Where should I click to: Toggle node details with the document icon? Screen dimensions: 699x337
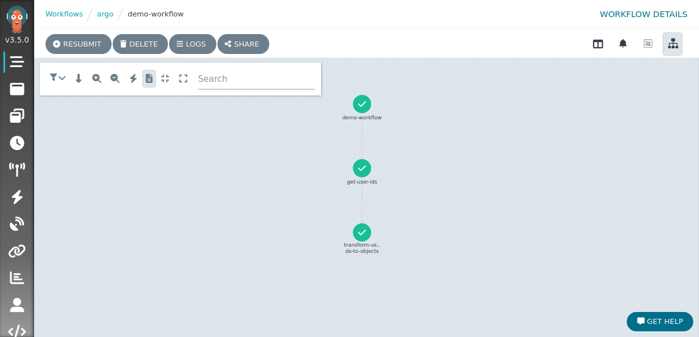149,78
